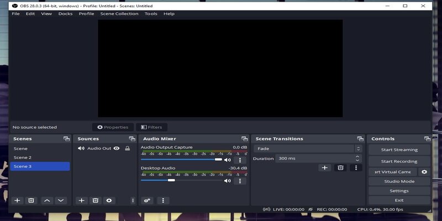Open OBS Settings
This screenshot has width=442, height=221.
pos(399,191)
